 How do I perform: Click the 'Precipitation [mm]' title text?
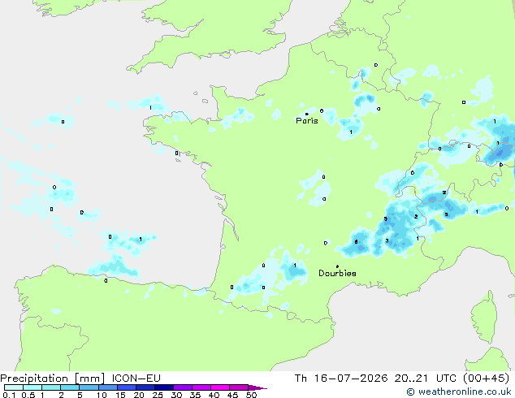53,379
